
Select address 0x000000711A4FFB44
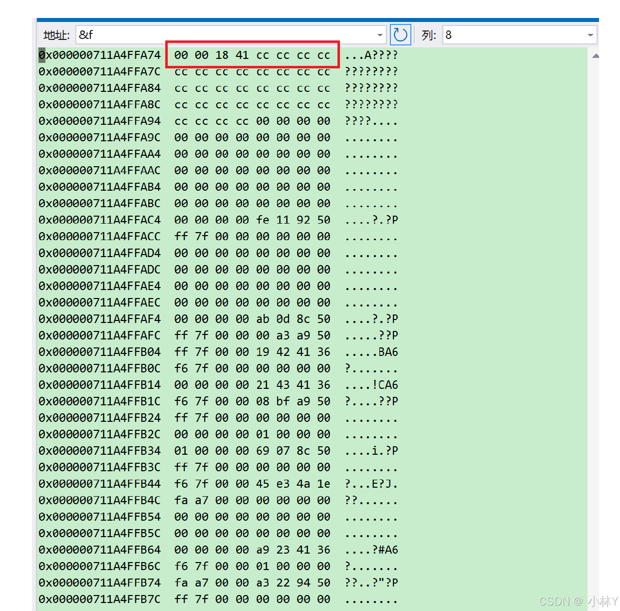click(100, 483)
